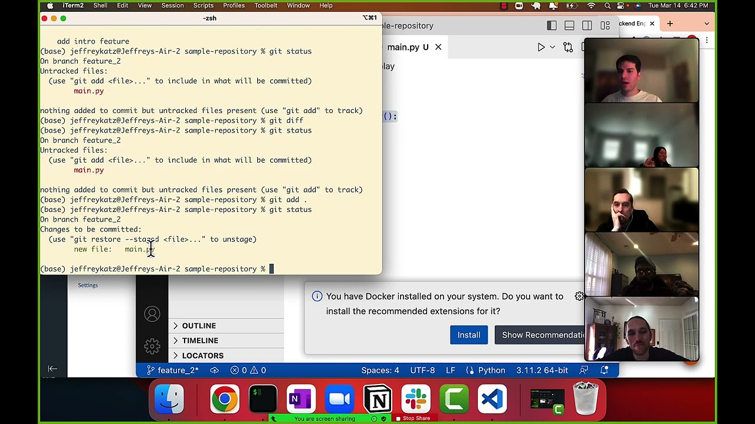Click the top participant's video thumbnail
This screenshot has height=424, width=755.
[x=641, y=72]
